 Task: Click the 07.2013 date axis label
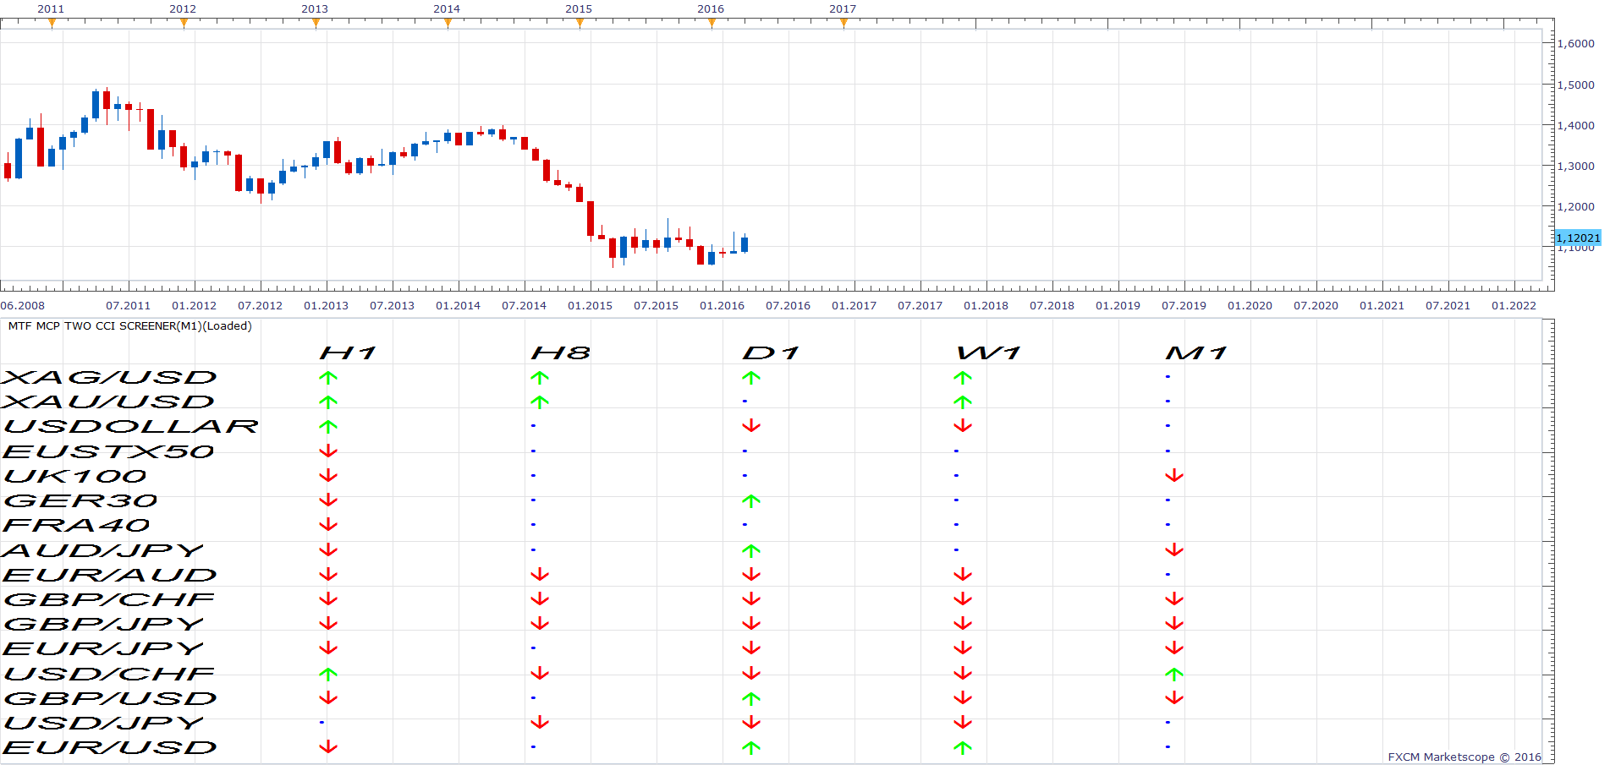pos(392,306)
